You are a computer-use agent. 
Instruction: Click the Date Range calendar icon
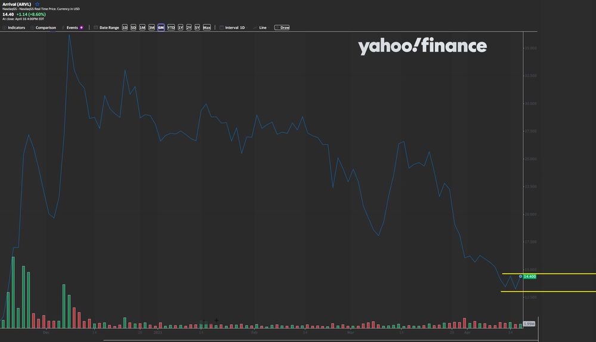(x=95, y=27)
